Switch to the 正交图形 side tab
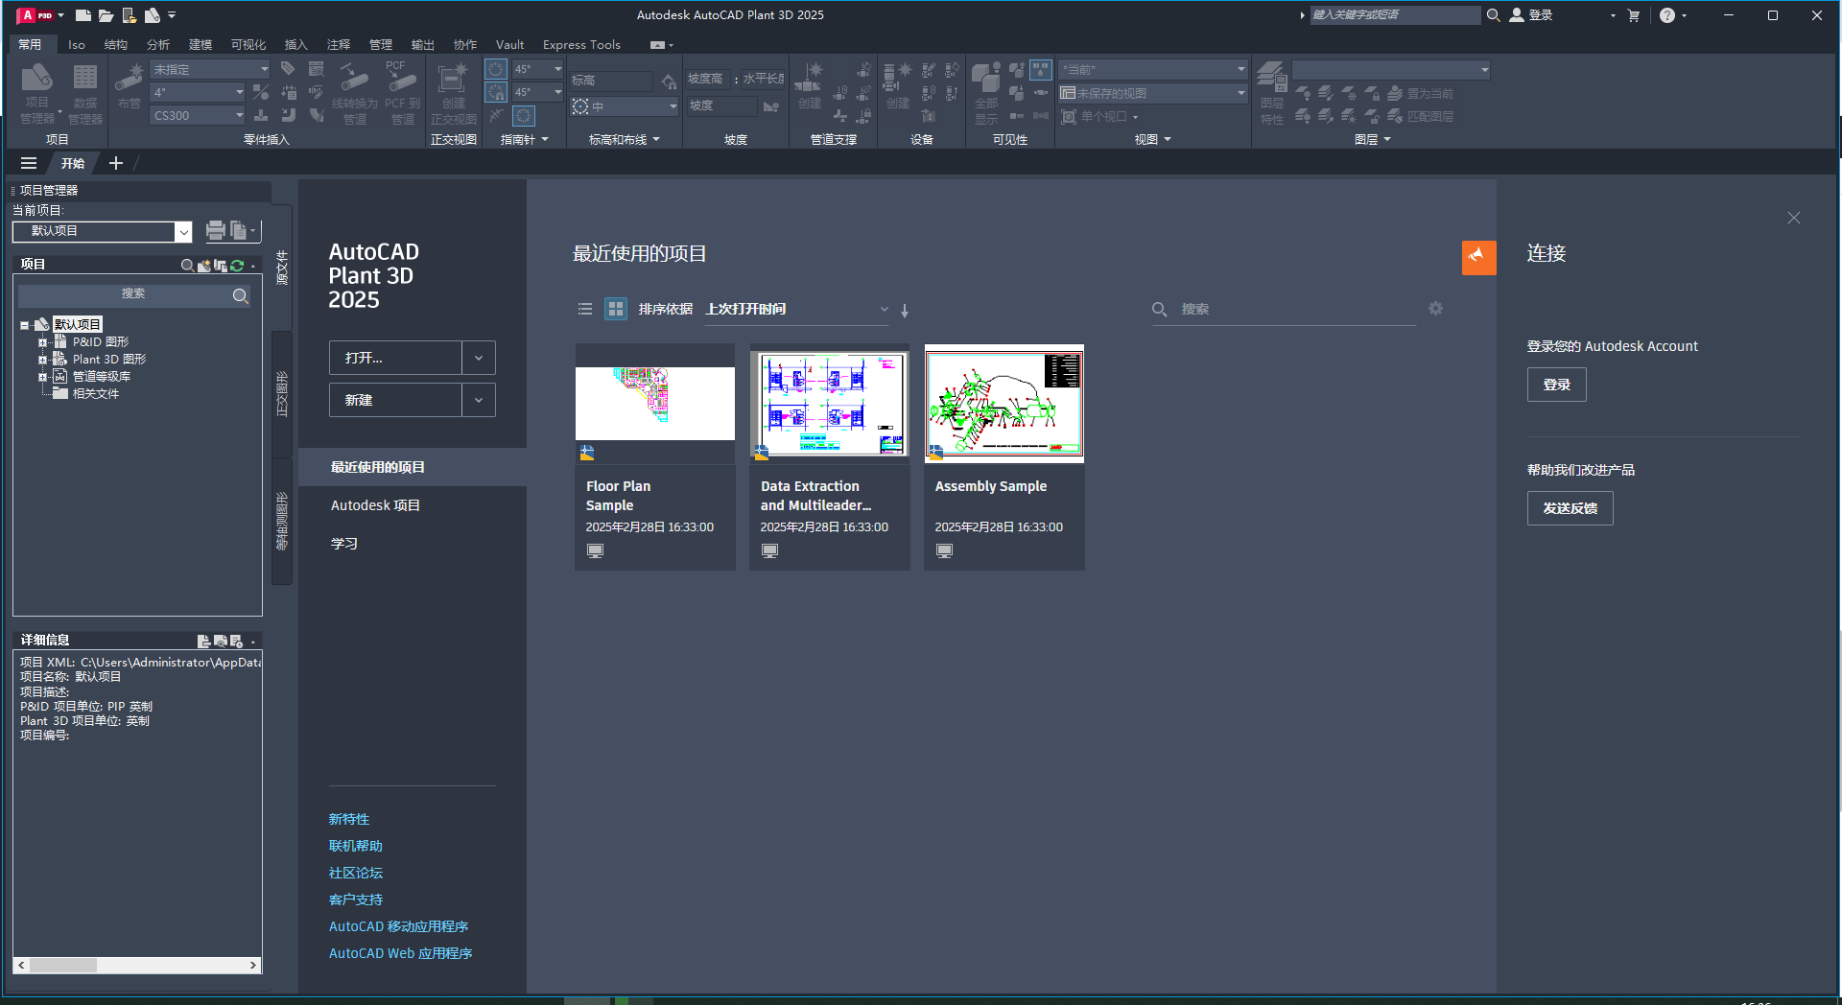Screen dimensions: 1842x1005 282,394
